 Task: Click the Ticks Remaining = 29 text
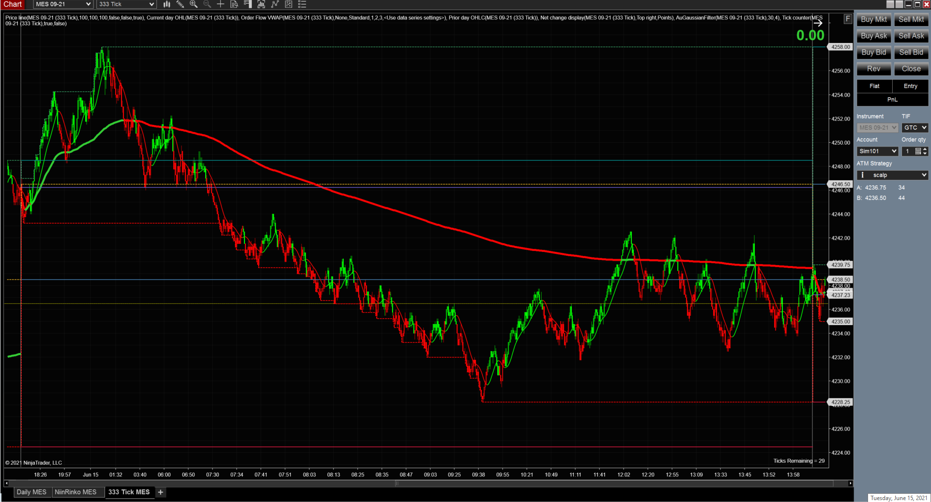[799, 461]
